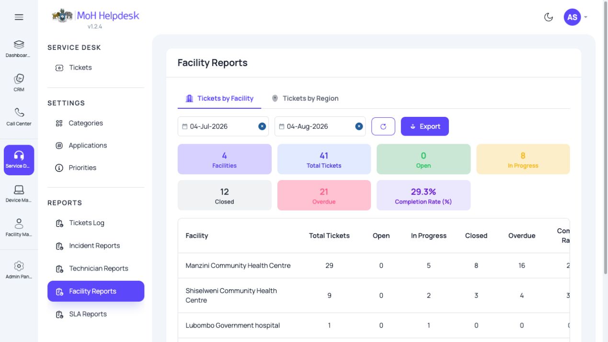Image resolution: width=608 pixels, height=342 pixels.
Task: Click the MoH Helpdesk logo
Action: click(x=95, y=16)
